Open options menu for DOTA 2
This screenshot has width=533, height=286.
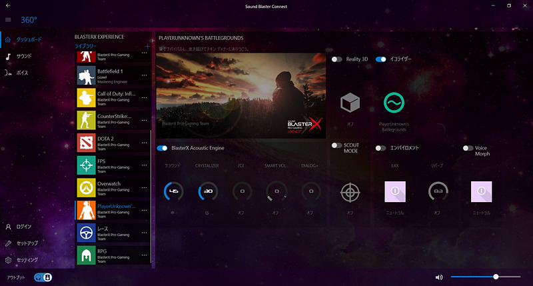point(145,143)
